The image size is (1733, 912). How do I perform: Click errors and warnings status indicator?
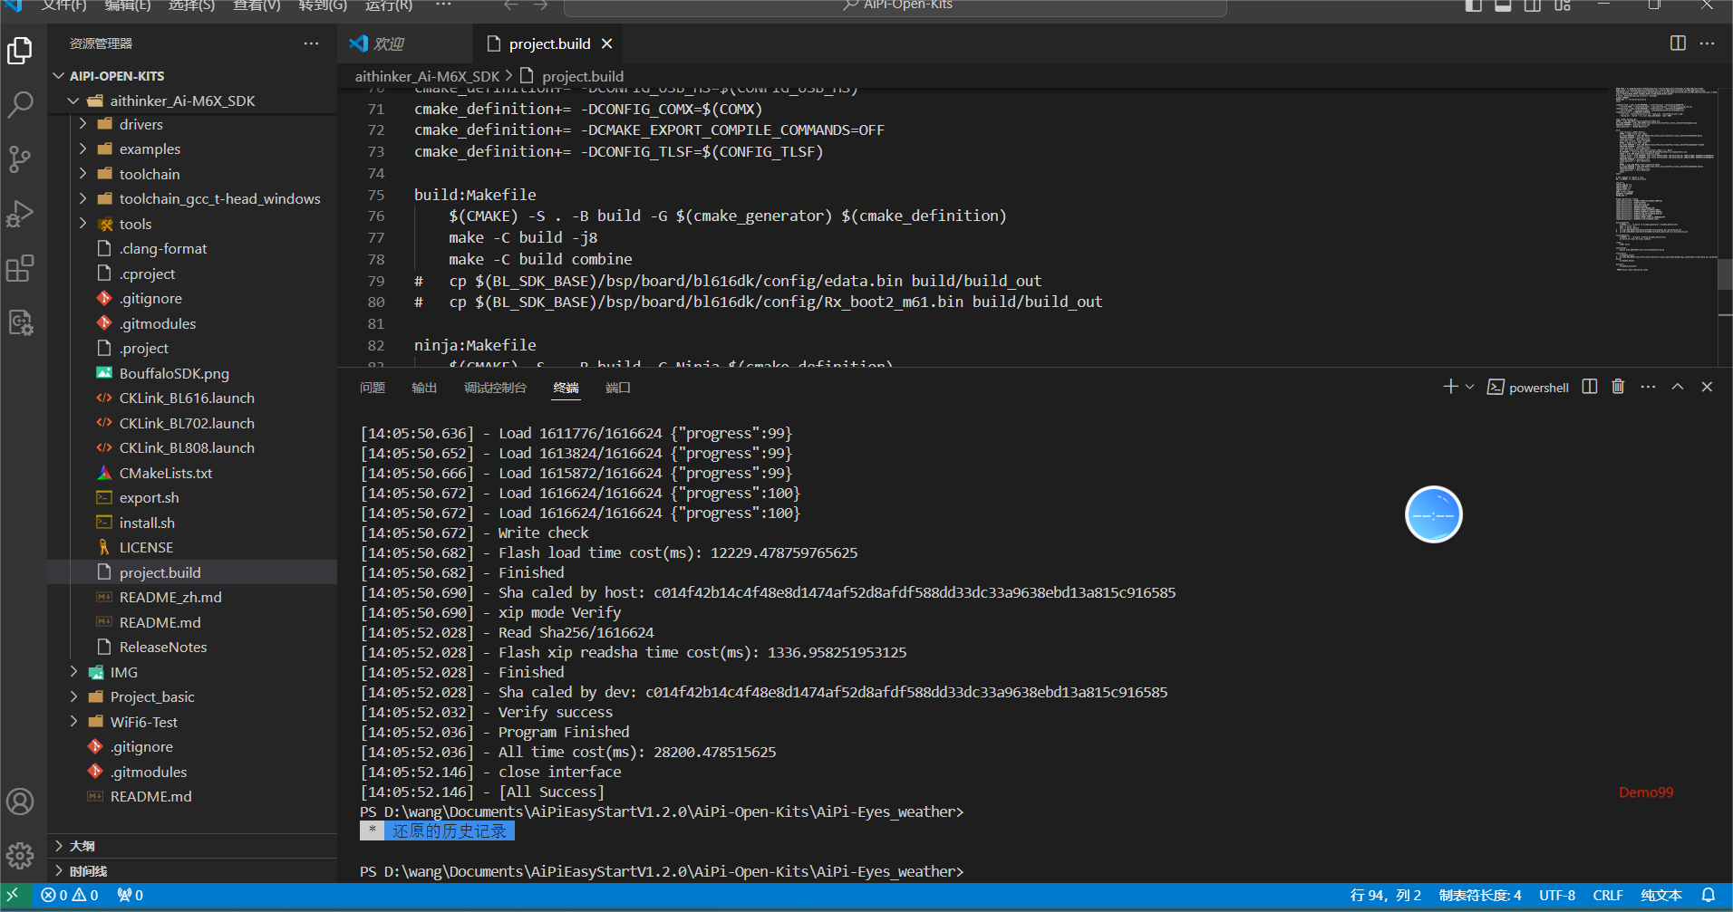tap(70, 895)
